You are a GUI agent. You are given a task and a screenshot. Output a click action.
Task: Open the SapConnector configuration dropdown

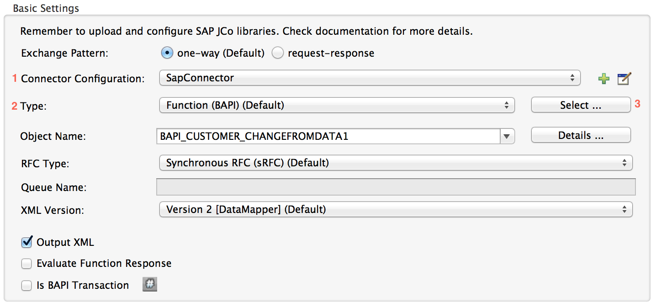[x=370, y=78]
